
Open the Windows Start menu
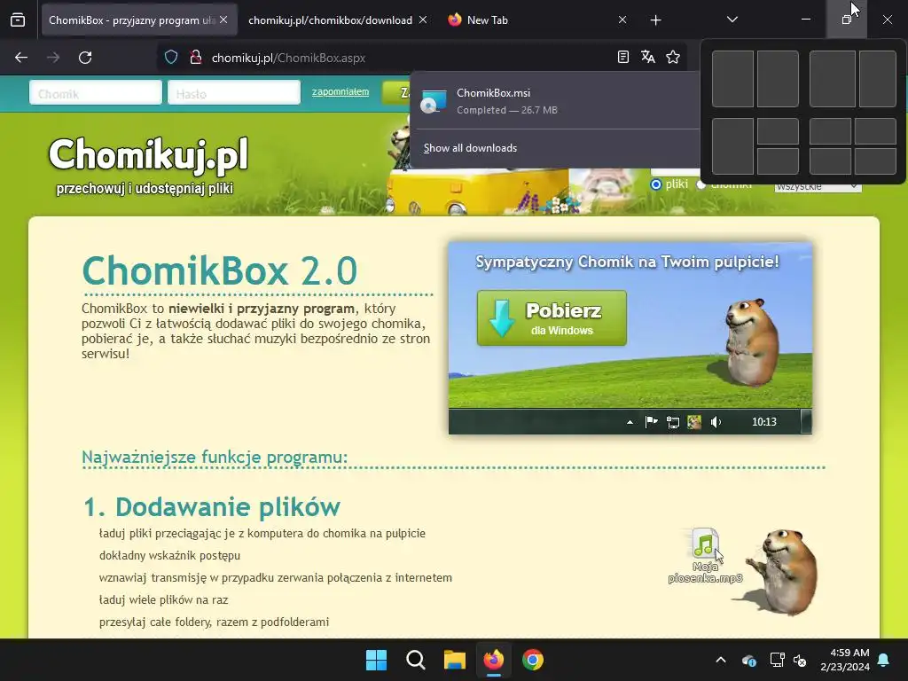376,660
